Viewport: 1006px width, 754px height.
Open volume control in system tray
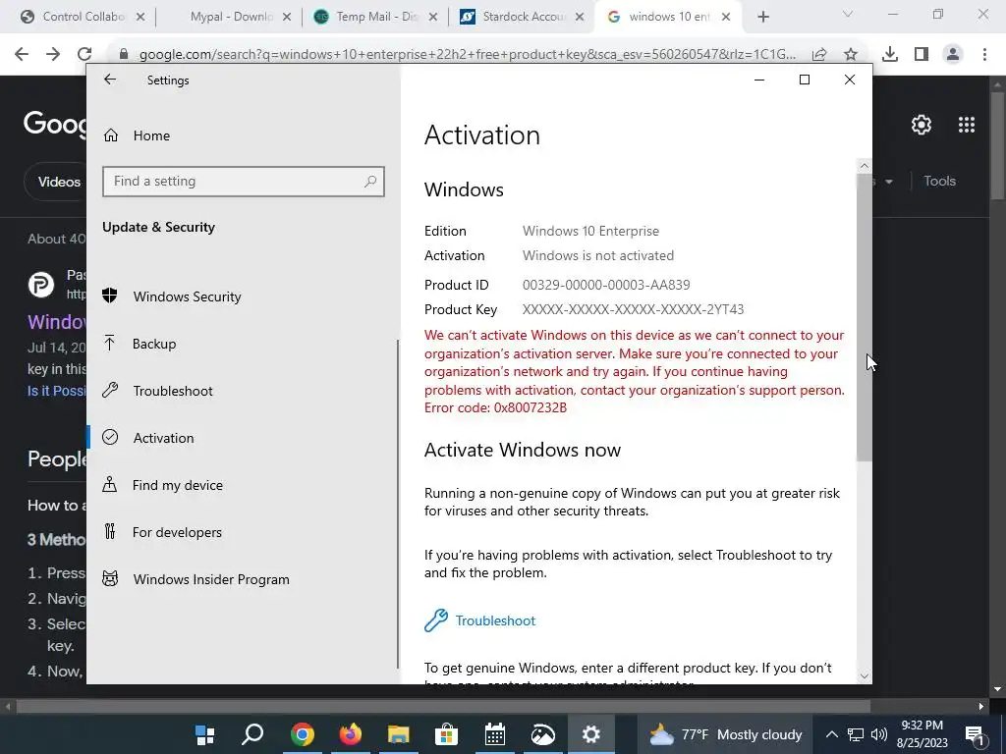click(879, 734)
